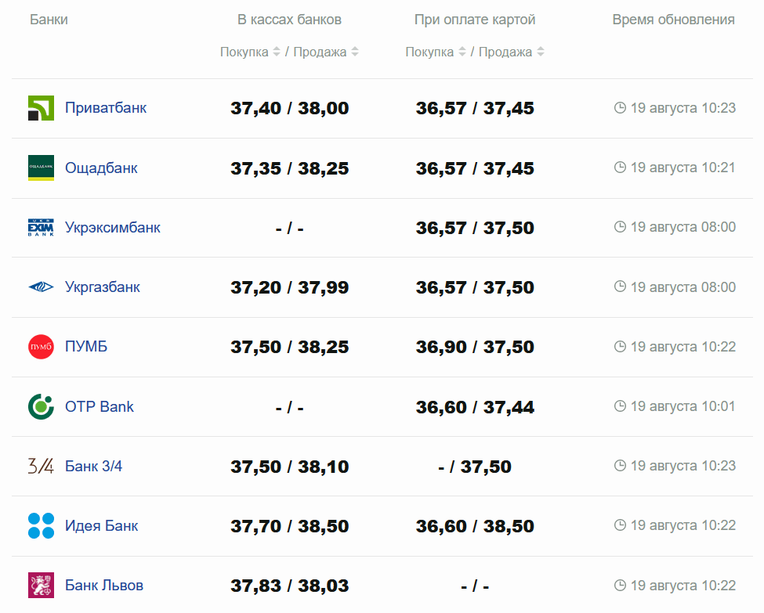764x613 pixels.
Task: Click the red ПУМБ logo icon
Action: point(41,347)
